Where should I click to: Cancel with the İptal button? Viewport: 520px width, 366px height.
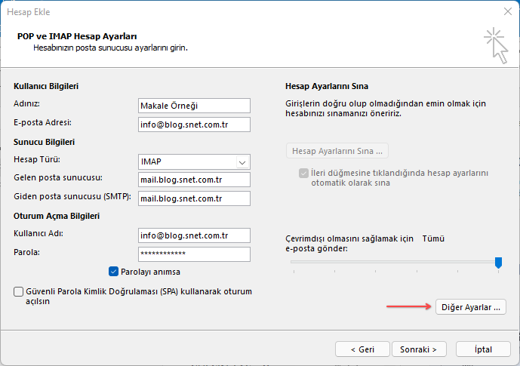click(x=483, y=349)
